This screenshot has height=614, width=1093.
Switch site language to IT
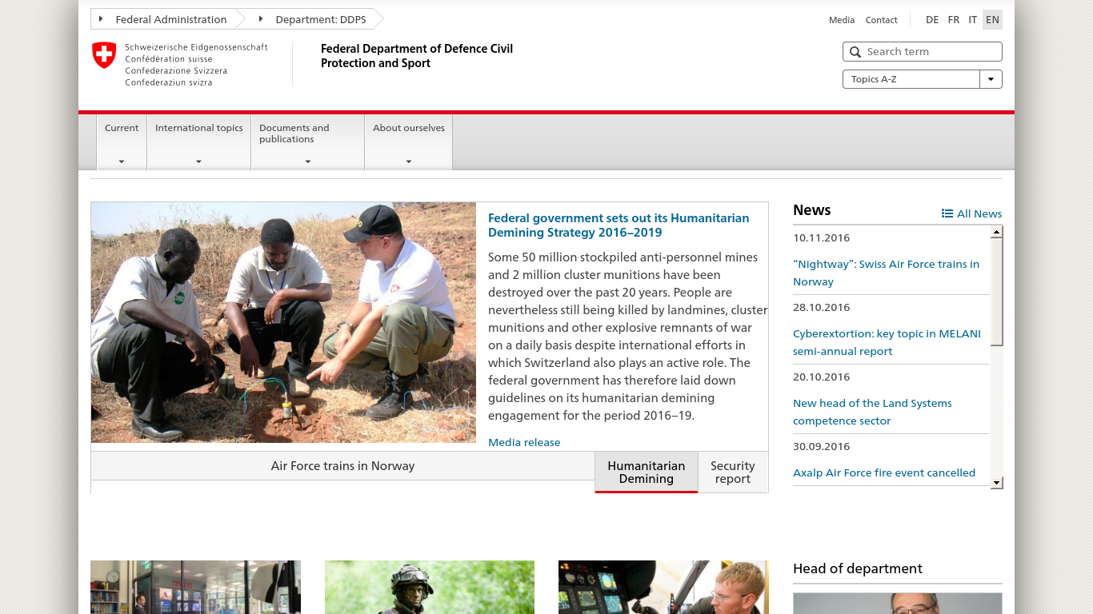(972, 20)
